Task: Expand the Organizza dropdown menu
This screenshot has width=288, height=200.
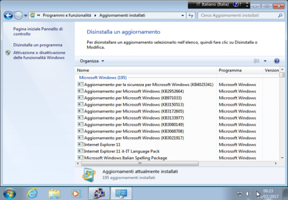Action: (x=92, y=61)
